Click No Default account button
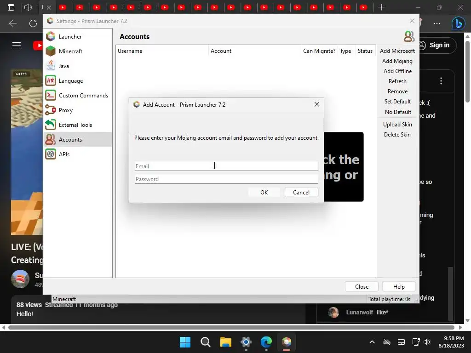471x353 pixels. click(x=397, y=112)
